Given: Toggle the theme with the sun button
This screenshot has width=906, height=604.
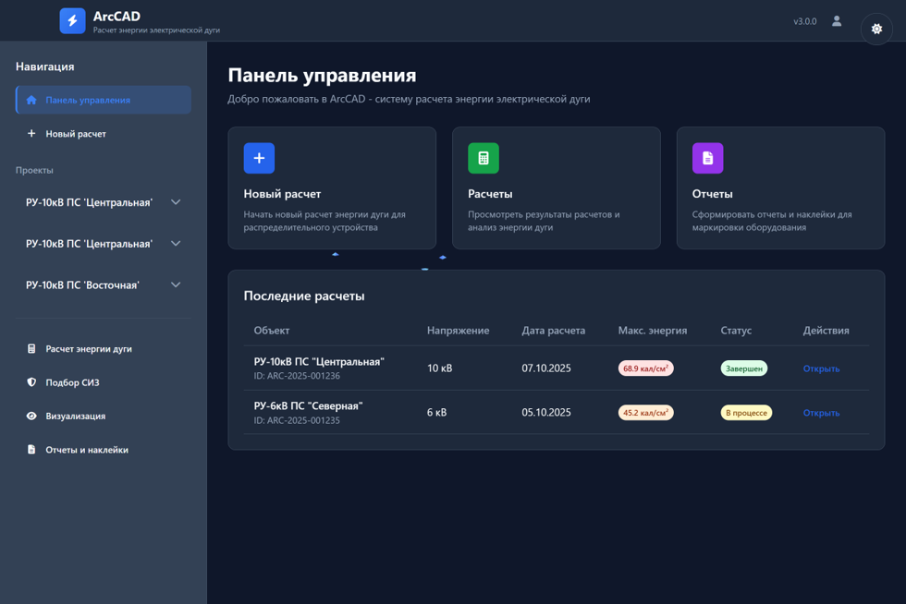Looking at the screenshot, I should (x=876, y=29).
